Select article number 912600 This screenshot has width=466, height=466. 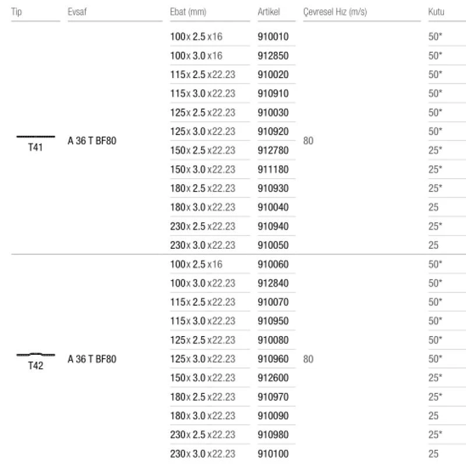click(273, 377)
